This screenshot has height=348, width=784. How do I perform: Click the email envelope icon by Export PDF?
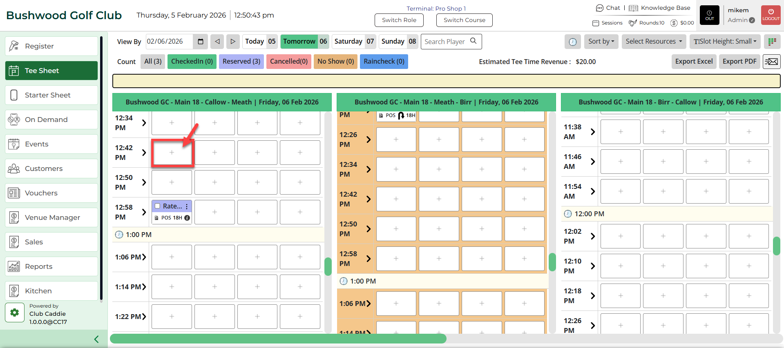point(771,62)
